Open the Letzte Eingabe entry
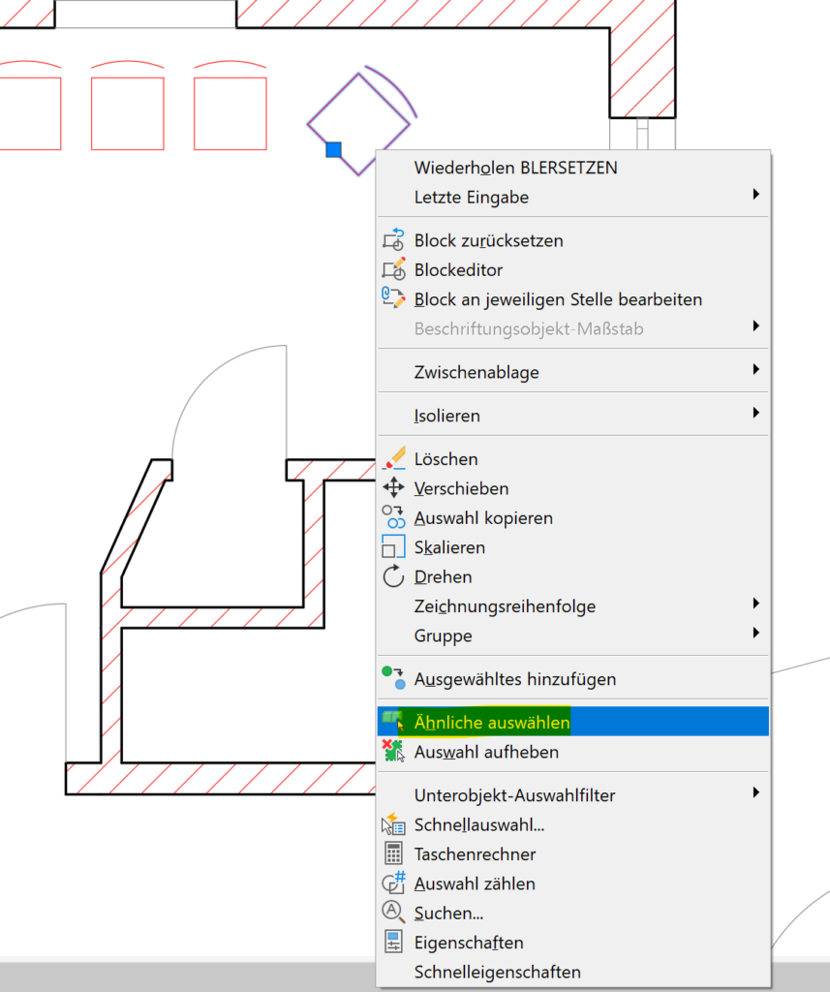The image size is (830, 992). 573,197
